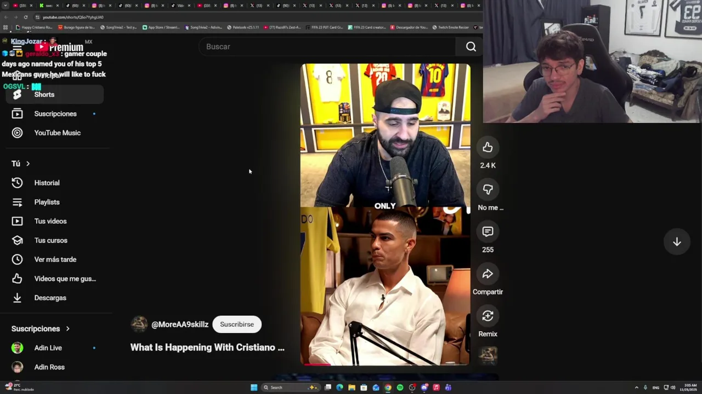
Task: Click the Windows Start button
Action: click(254, 387)
